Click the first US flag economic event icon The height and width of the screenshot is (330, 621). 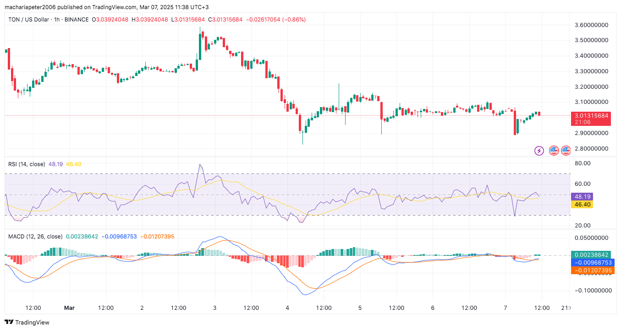pos(554,150)
